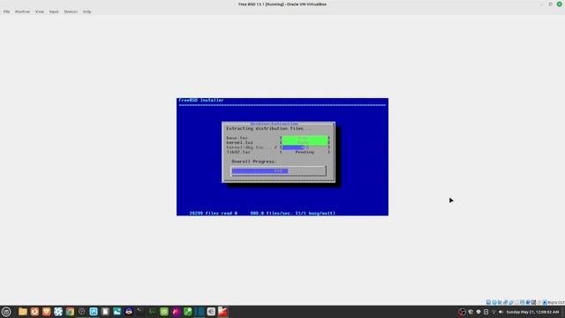Click the optical disk status icon

pyautogui.click(x=494, y=302)
